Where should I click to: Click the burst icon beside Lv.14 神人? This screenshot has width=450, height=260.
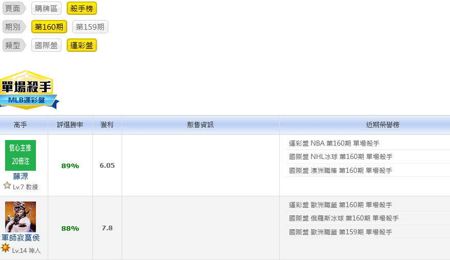pos(6,248)
